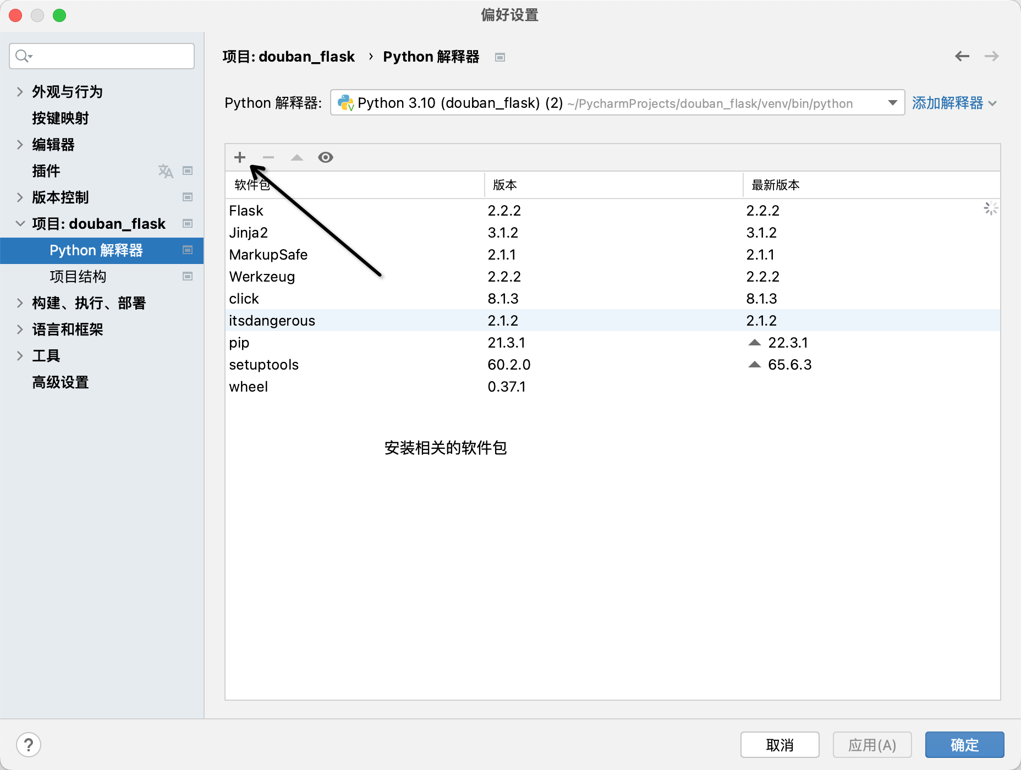1021x770 pixels.
Task: Click the 最新版本 column header
Action: coord(871,185)
